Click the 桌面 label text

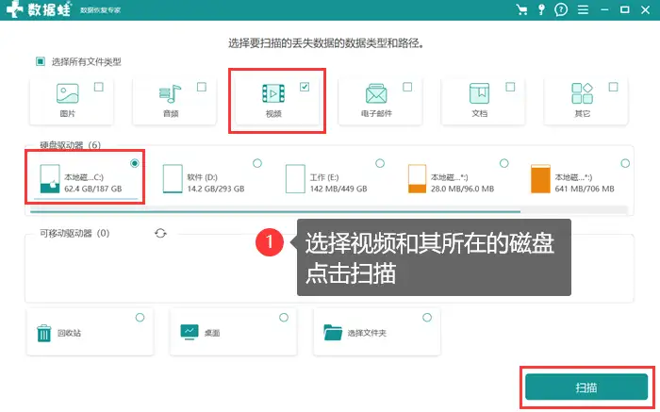click(212, 333)
